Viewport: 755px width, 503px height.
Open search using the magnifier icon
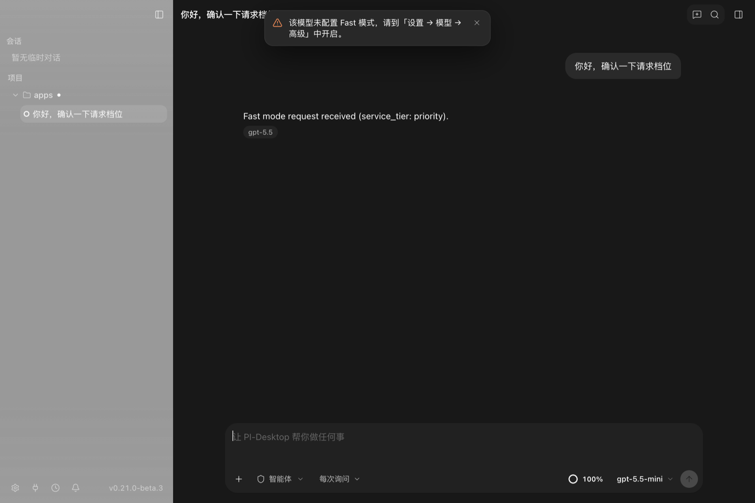coord(715,15)
